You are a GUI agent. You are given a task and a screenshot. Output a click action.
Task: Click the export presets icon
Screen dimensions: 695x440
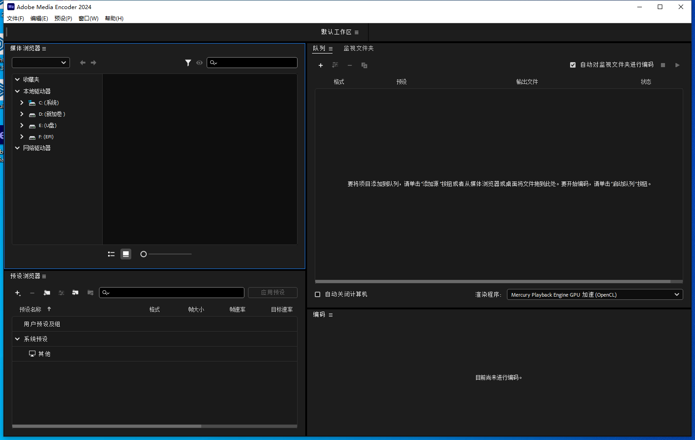[x=90, y=293]
